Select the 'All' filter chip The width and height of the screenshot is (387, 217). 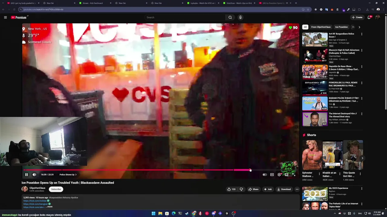(305, 27)
